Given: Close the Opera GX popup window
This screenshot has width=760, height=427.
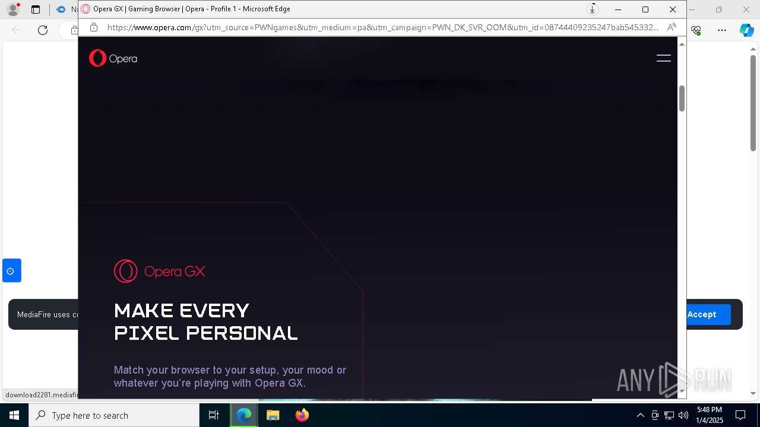Looking at the screenshot, I should (673, 9).
